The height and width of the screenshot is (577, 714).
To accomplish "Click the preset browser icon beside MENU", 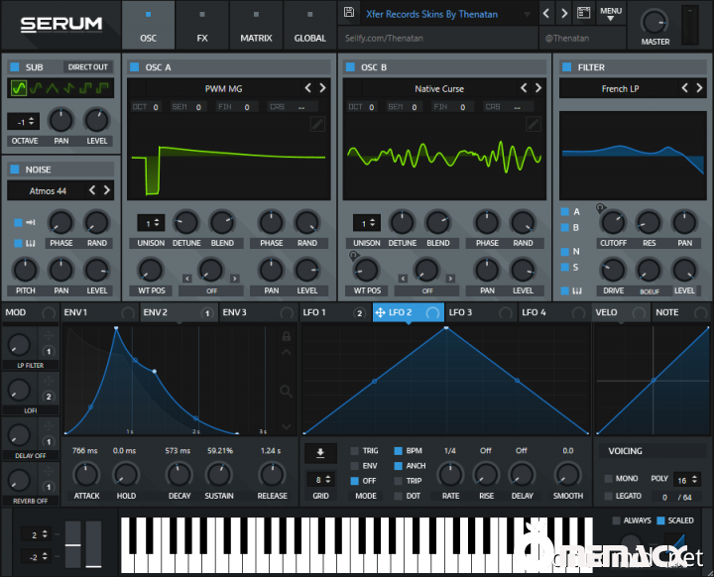I will point(583,14).
